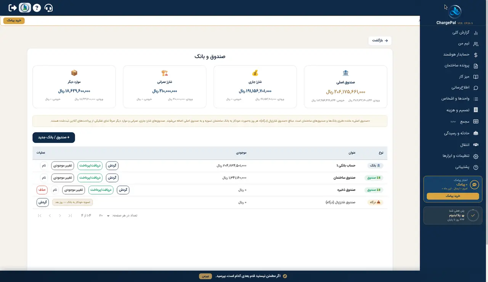488x282 pixels.
Task: Click the people icon for تیم من
Action: point(475,44)
